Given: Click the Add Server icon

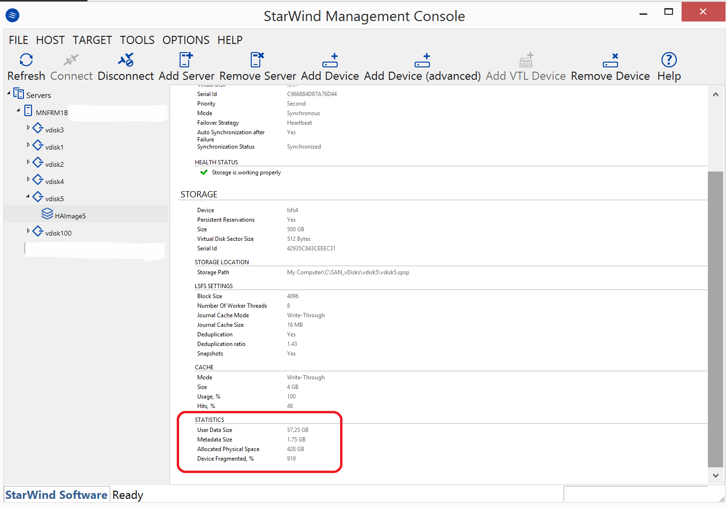Looking at the screenshot, I should coord(186,60).
